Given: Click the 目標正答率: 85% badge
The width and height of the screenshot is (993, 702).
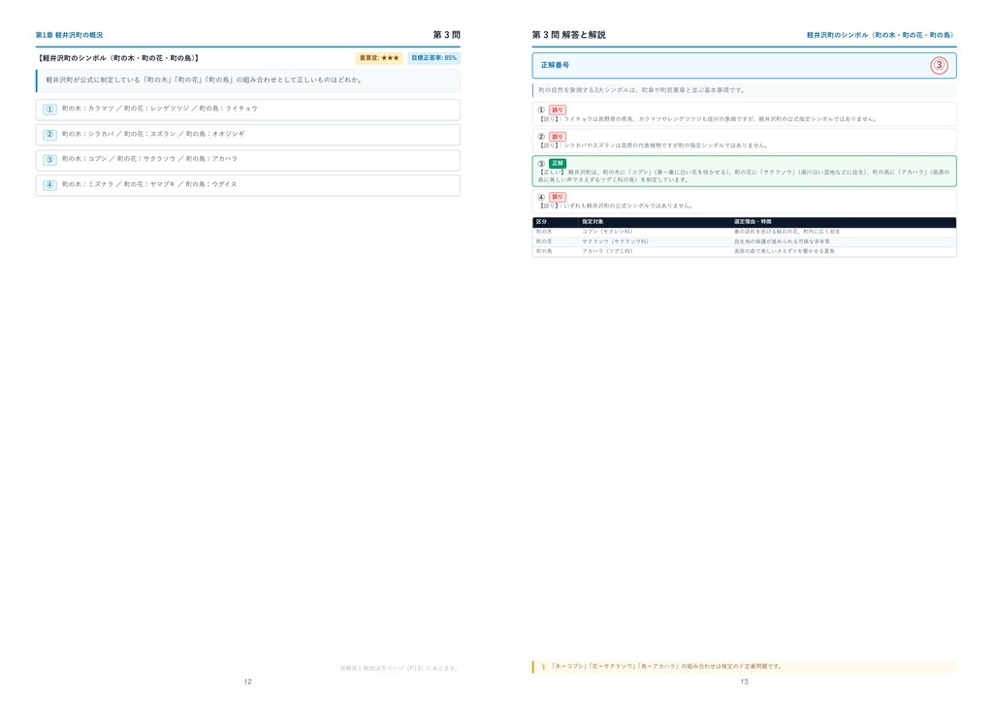Looking at the screenshot, I should coord(433,58).
